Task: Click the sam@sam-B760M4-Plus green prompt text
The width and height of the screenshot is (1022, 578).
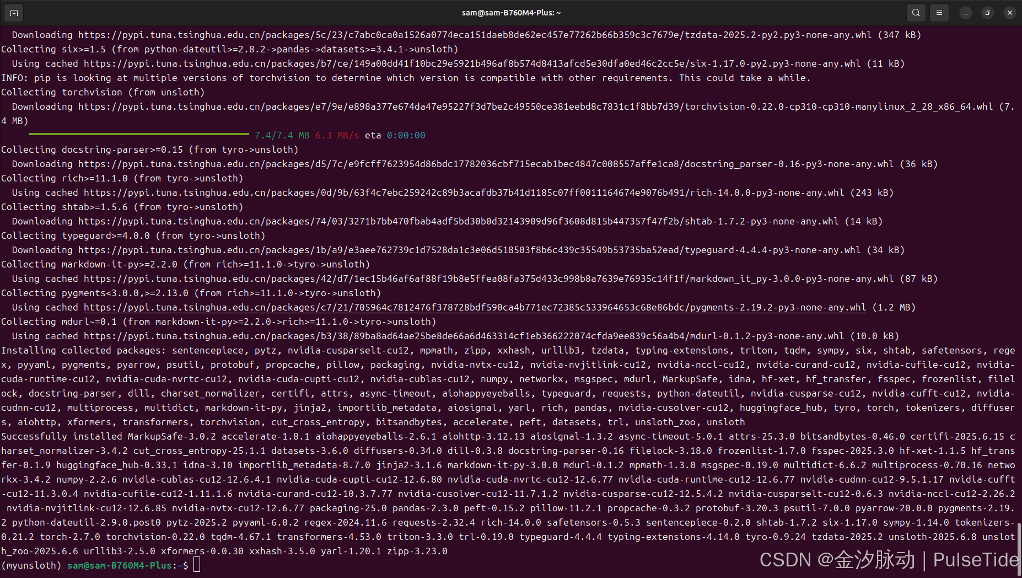Action: (119, 565)
